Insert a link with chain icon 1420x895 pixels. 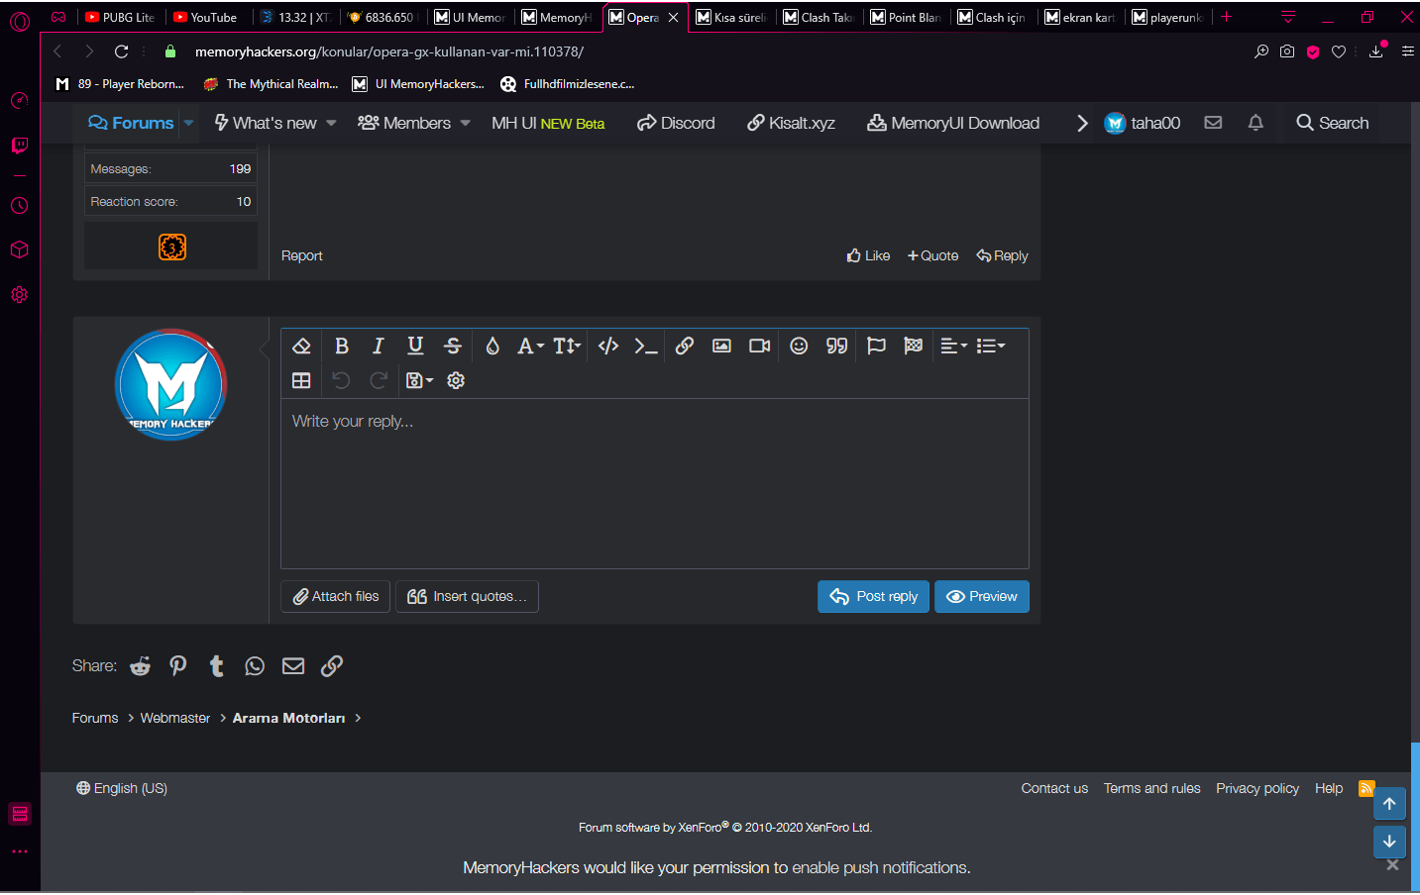[x=684, y=347]
